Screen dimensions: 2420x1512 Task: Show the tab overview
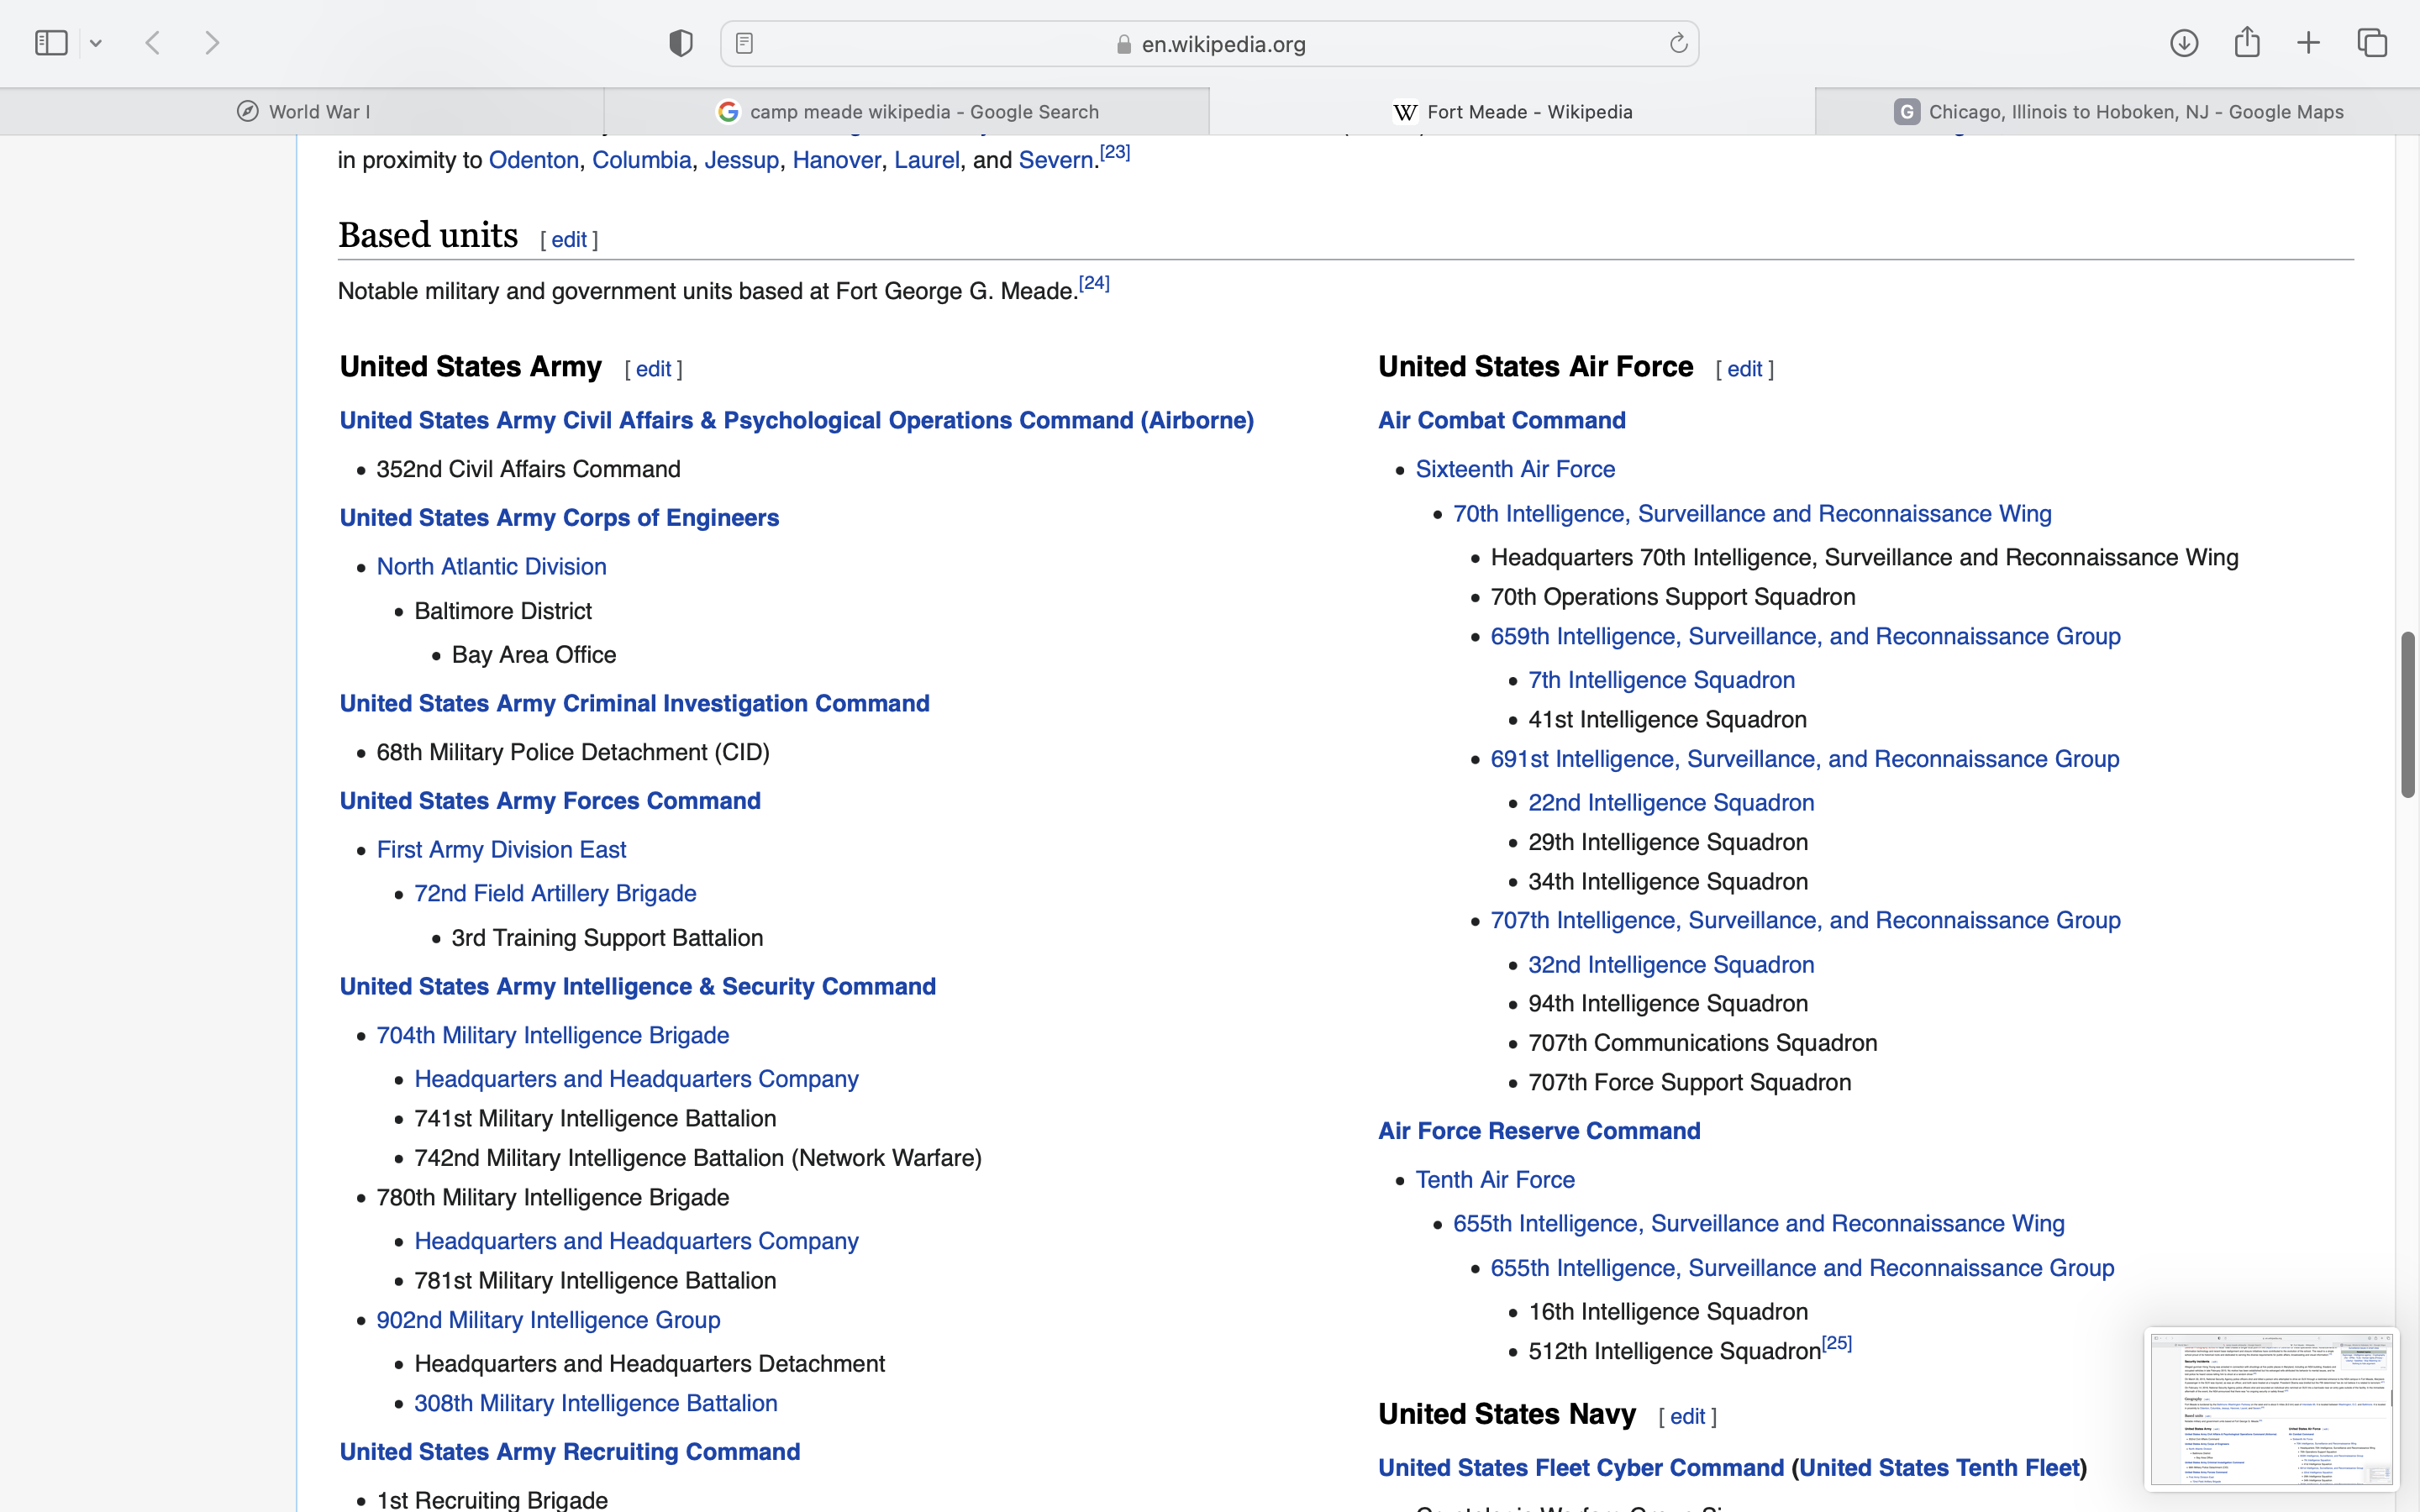click(x=2372, y=43)
